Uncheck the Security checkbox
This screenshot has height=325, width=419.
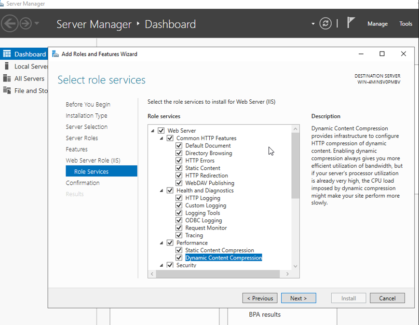coord(170,265)
